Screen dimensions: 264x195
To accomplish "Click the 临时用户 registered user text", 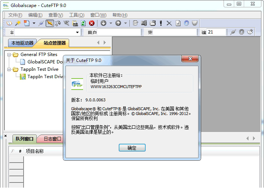I will pos(99,81).
